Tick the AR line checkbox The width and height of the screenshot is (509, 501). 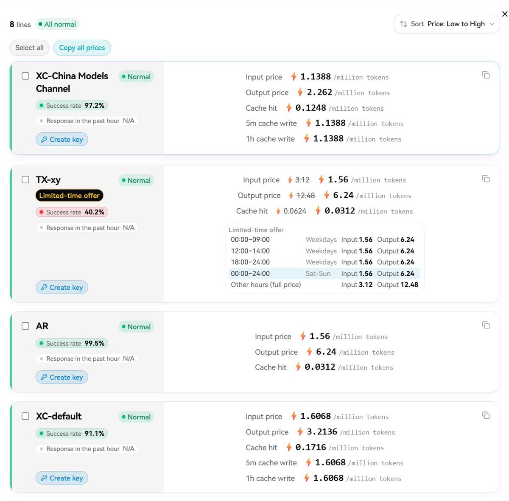25,326
